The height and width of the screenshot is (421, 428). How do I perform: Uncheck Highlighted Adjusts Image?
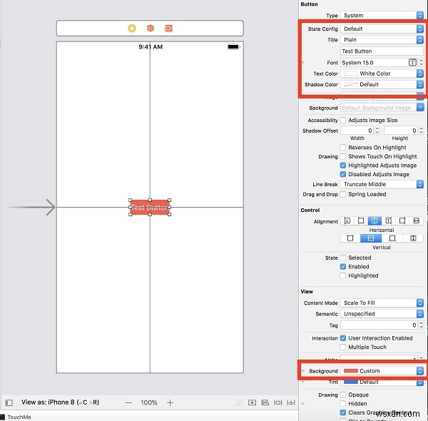343,165
